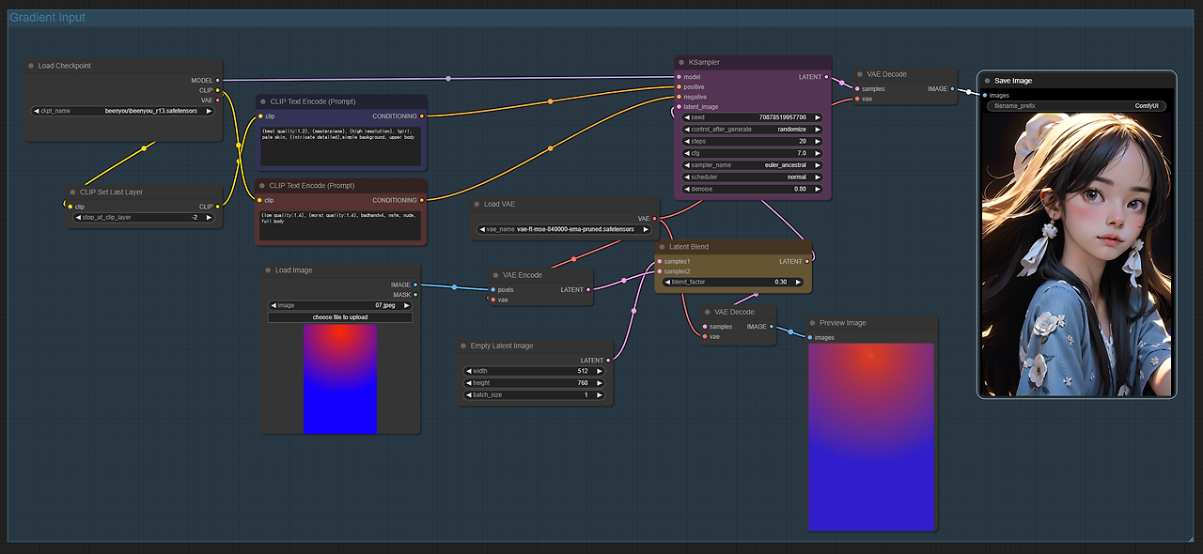1203x554 pixels.
Task: Click the MASK output socket on Load Image
Action: pos(415,295)
